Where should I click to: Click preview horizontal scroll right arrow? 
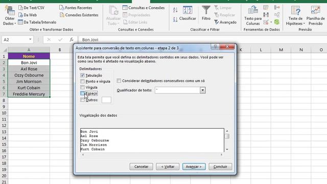221,154
